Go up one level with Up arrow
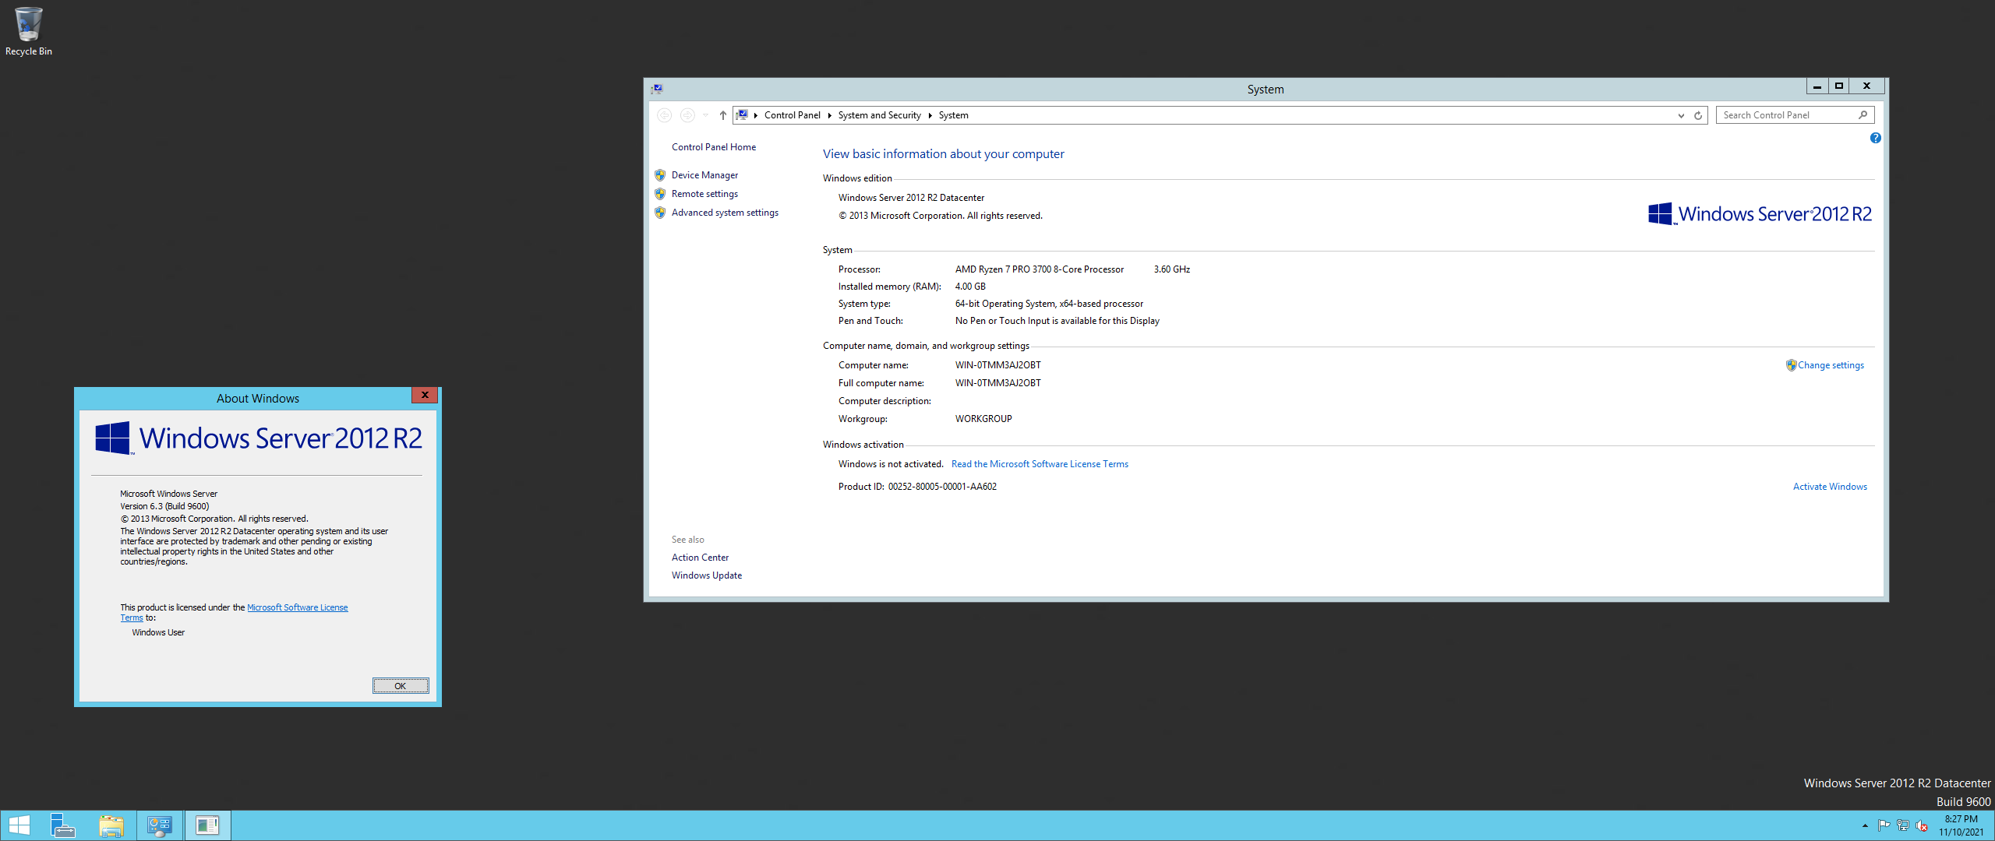Viewport: 1995px width, 841px height. click(723, 115)
